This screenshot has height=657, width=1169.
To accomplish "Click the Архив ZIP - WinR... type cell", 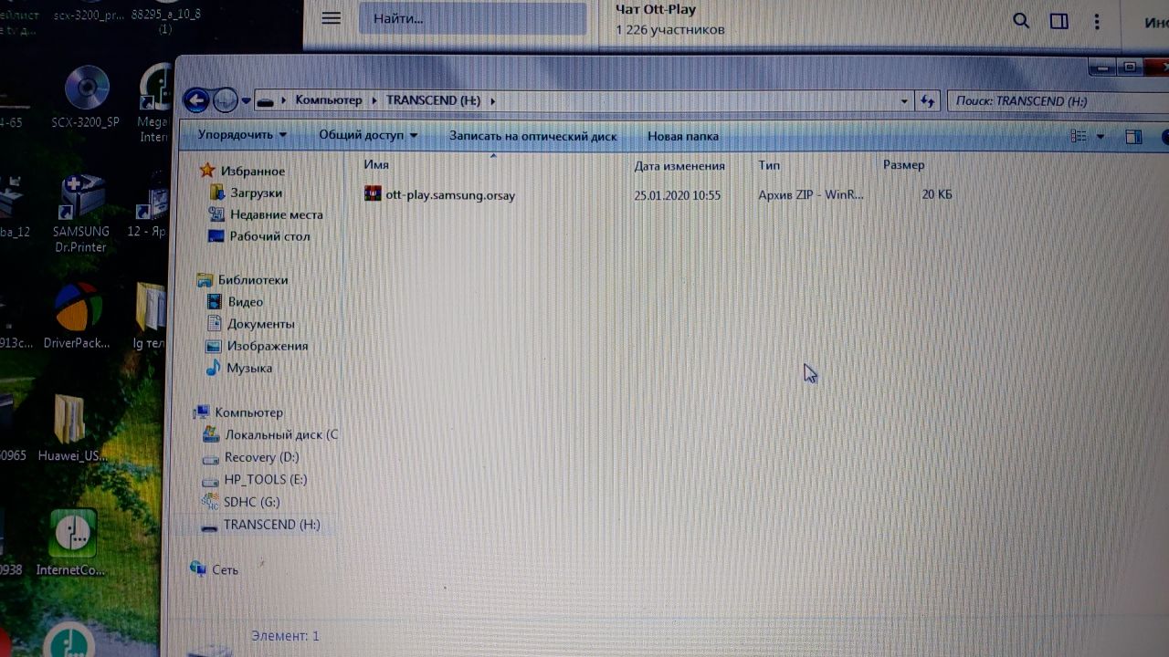I will (811, 195).
